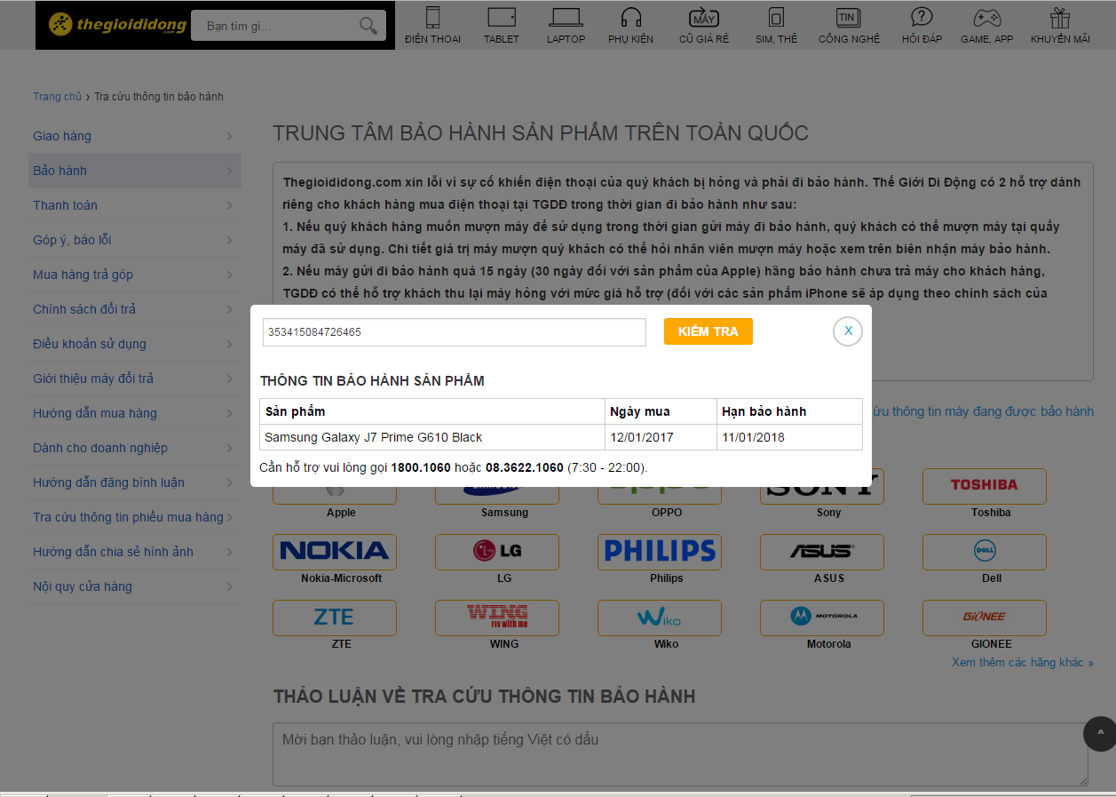Open the Laptop category icon
Image resolution: width=1116 pixels, height=797 pixels.
point(566,18)
